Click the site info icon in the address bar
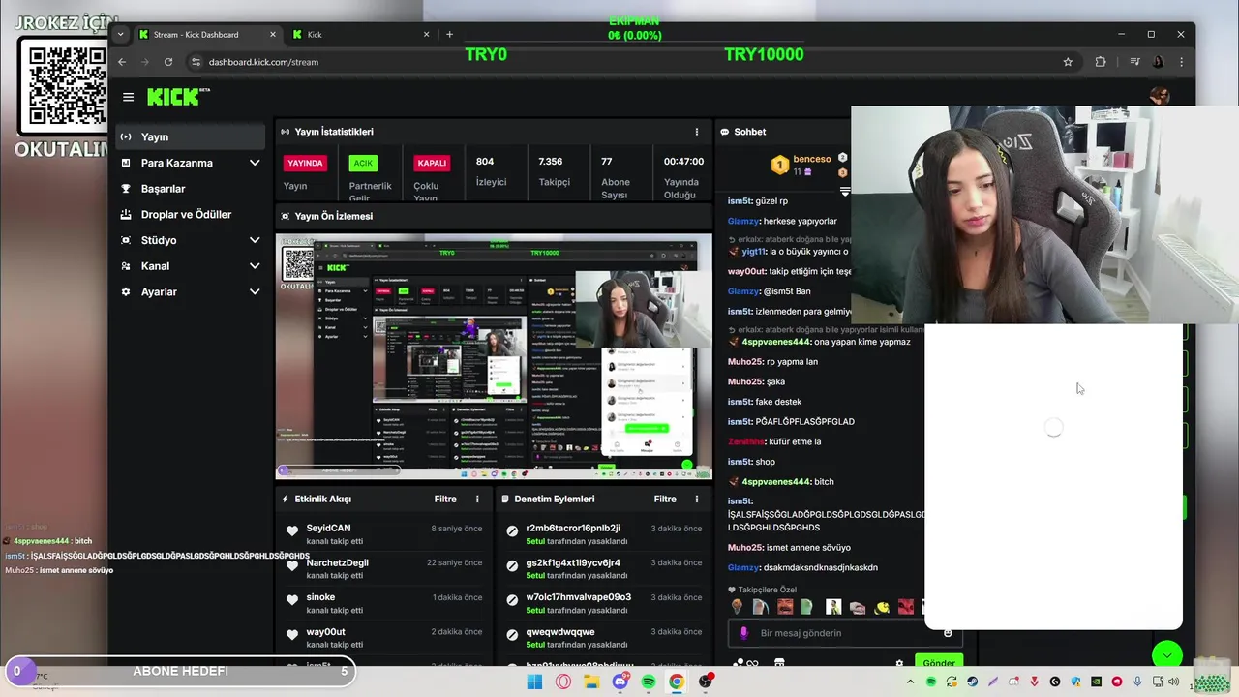This screenshot has height=697, width=1239. coord(196,62)
